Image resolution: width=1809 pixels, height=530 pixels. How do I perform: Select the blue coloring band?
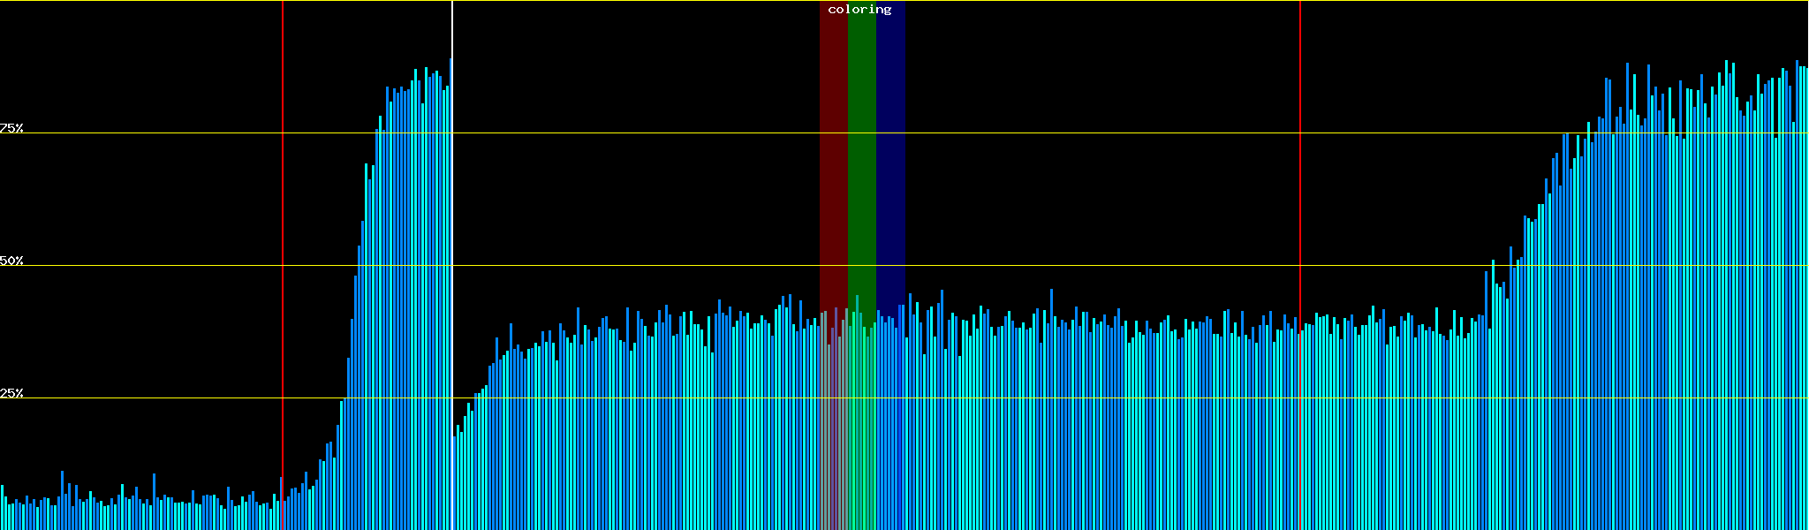click(x=890, y=177)
